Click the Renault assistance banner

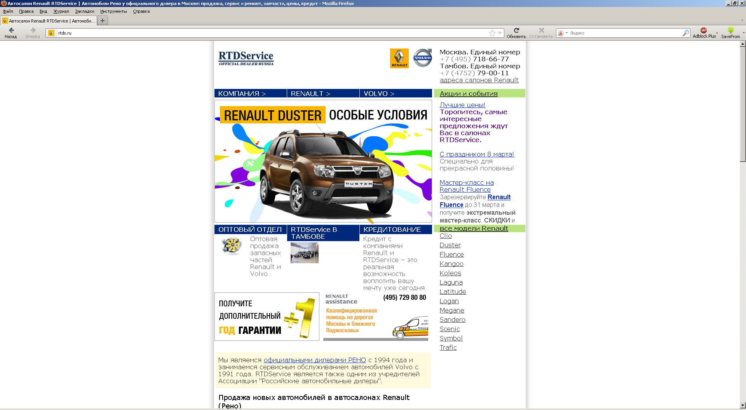[x=376, y=316]
